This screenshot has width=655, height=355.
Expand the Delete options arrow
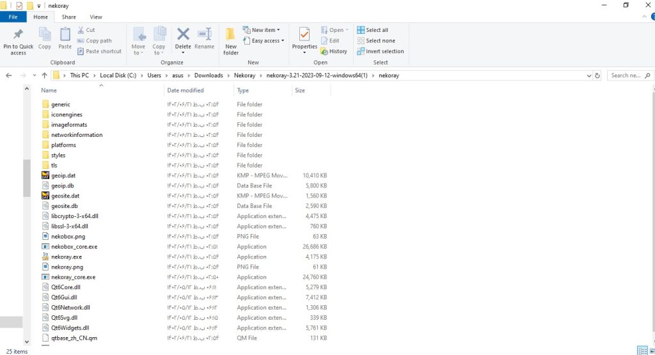tap(183, 52)
